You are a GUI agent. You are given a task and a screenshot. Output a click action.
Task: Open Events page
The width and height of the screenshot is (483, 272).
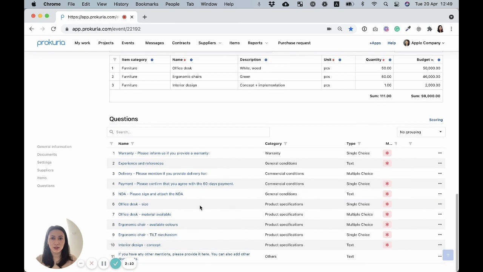tap(128, 43)
